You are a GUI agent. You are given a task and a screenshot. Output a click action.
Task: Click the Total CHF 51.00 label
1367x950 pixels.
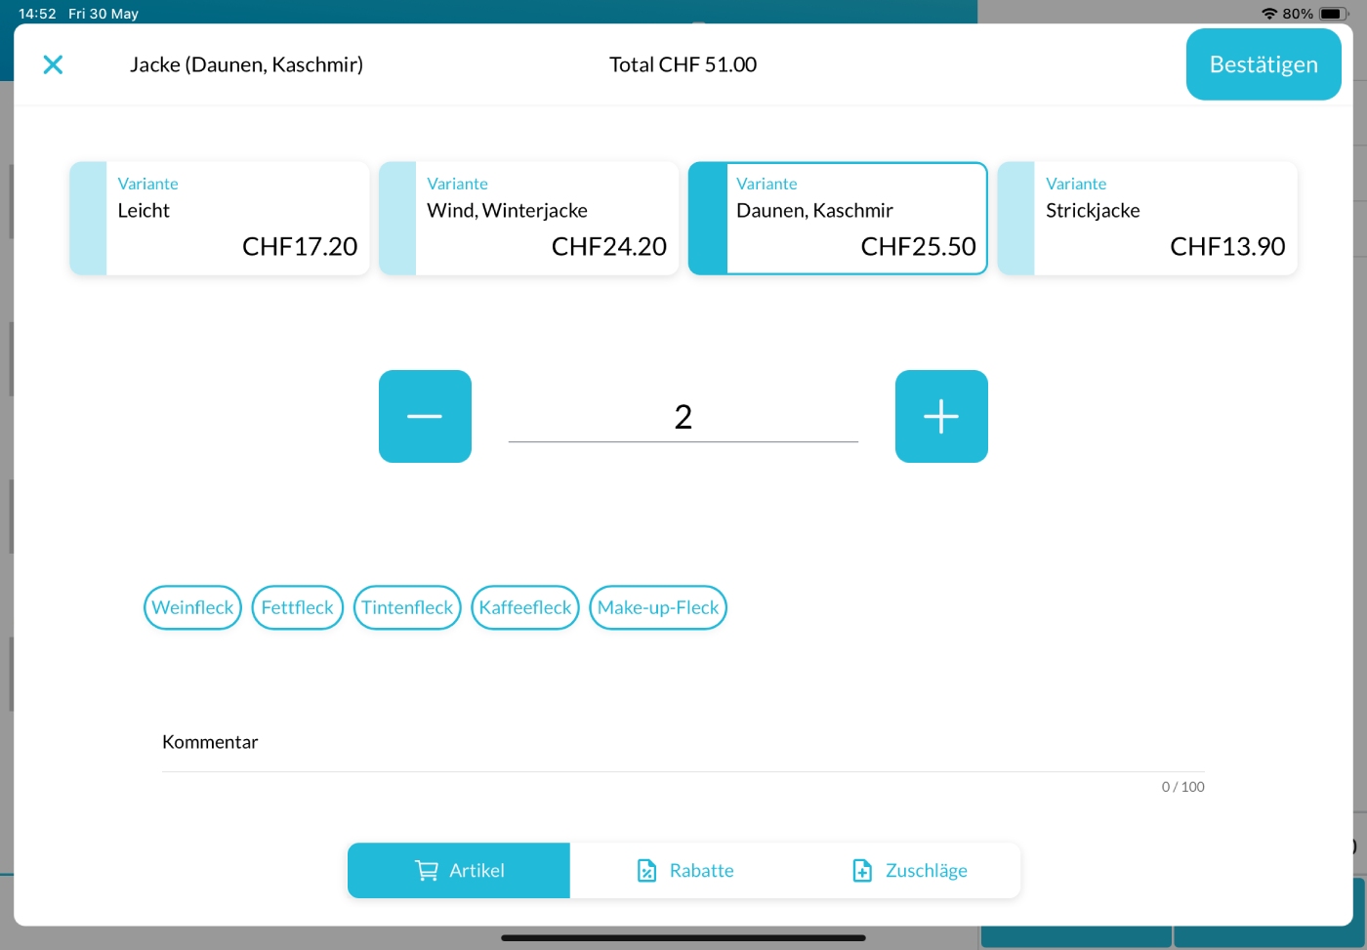tap(683, 64)
